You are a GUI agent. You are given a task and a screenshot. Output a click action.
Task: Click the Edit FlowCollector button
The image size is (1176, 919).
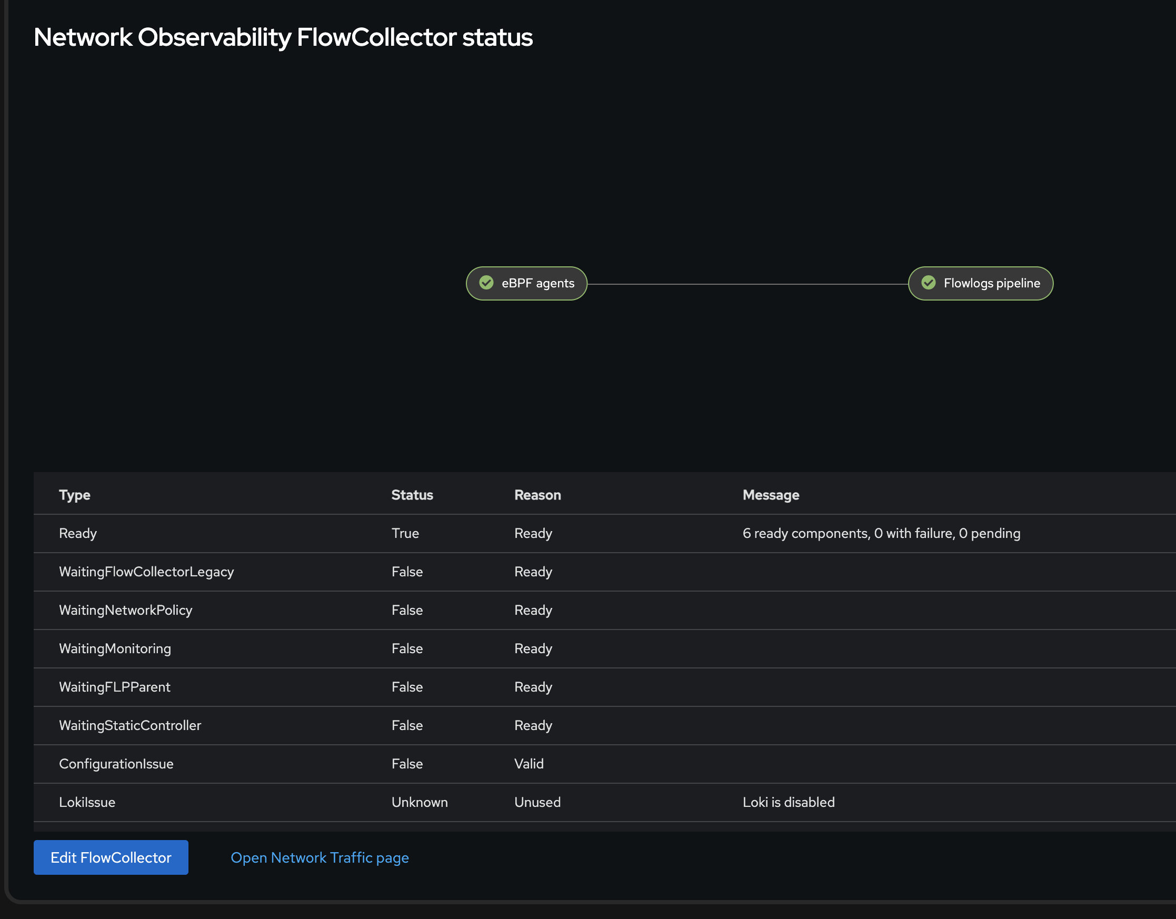111,857
